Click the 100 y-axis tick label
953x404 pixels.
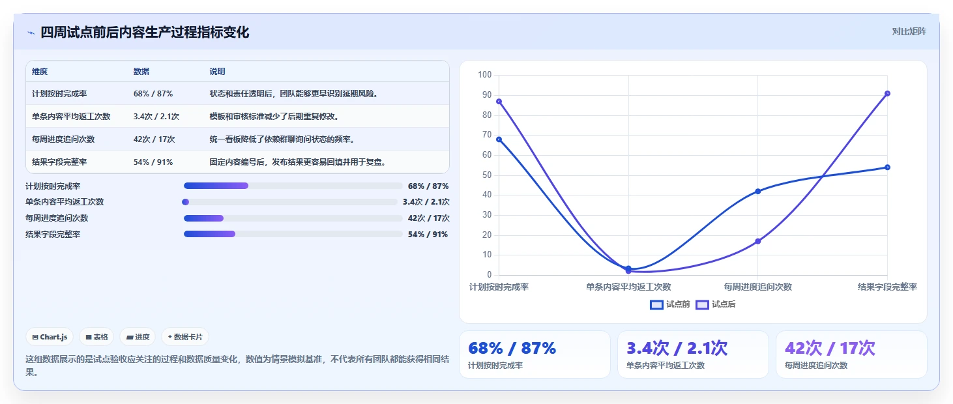click(x=484, y=75)
